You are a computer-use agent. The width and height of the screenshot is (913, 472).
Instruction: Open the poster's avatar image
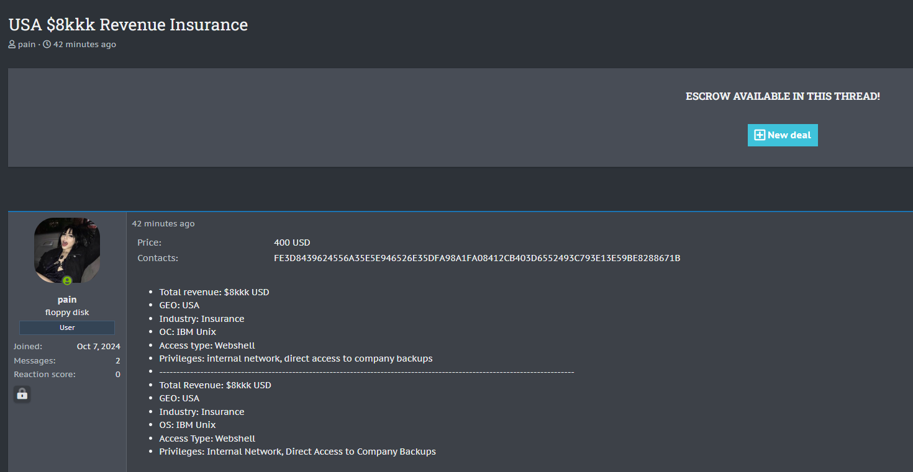(x=67, y=250)
